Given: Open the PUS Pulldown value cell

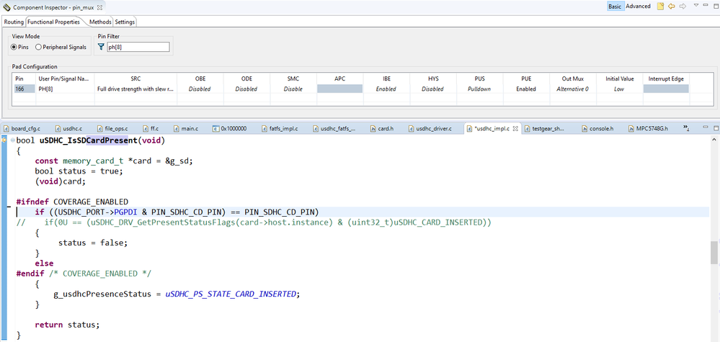Looking at the screenshot, I should point(479,89).
